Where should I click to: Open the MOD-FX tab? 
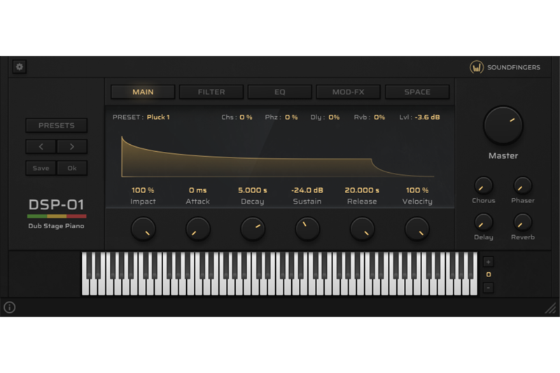coord(348,92)
